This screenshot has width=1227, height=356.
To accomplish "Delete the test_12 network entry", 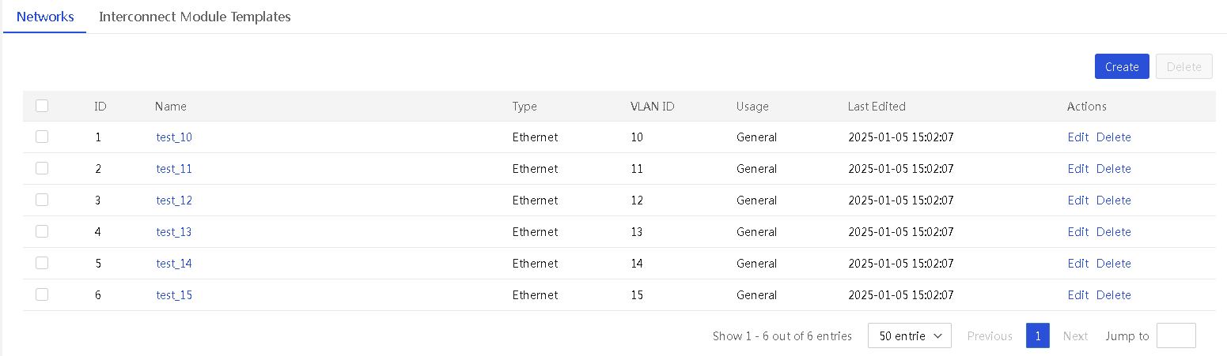I will pos(1113,200).
